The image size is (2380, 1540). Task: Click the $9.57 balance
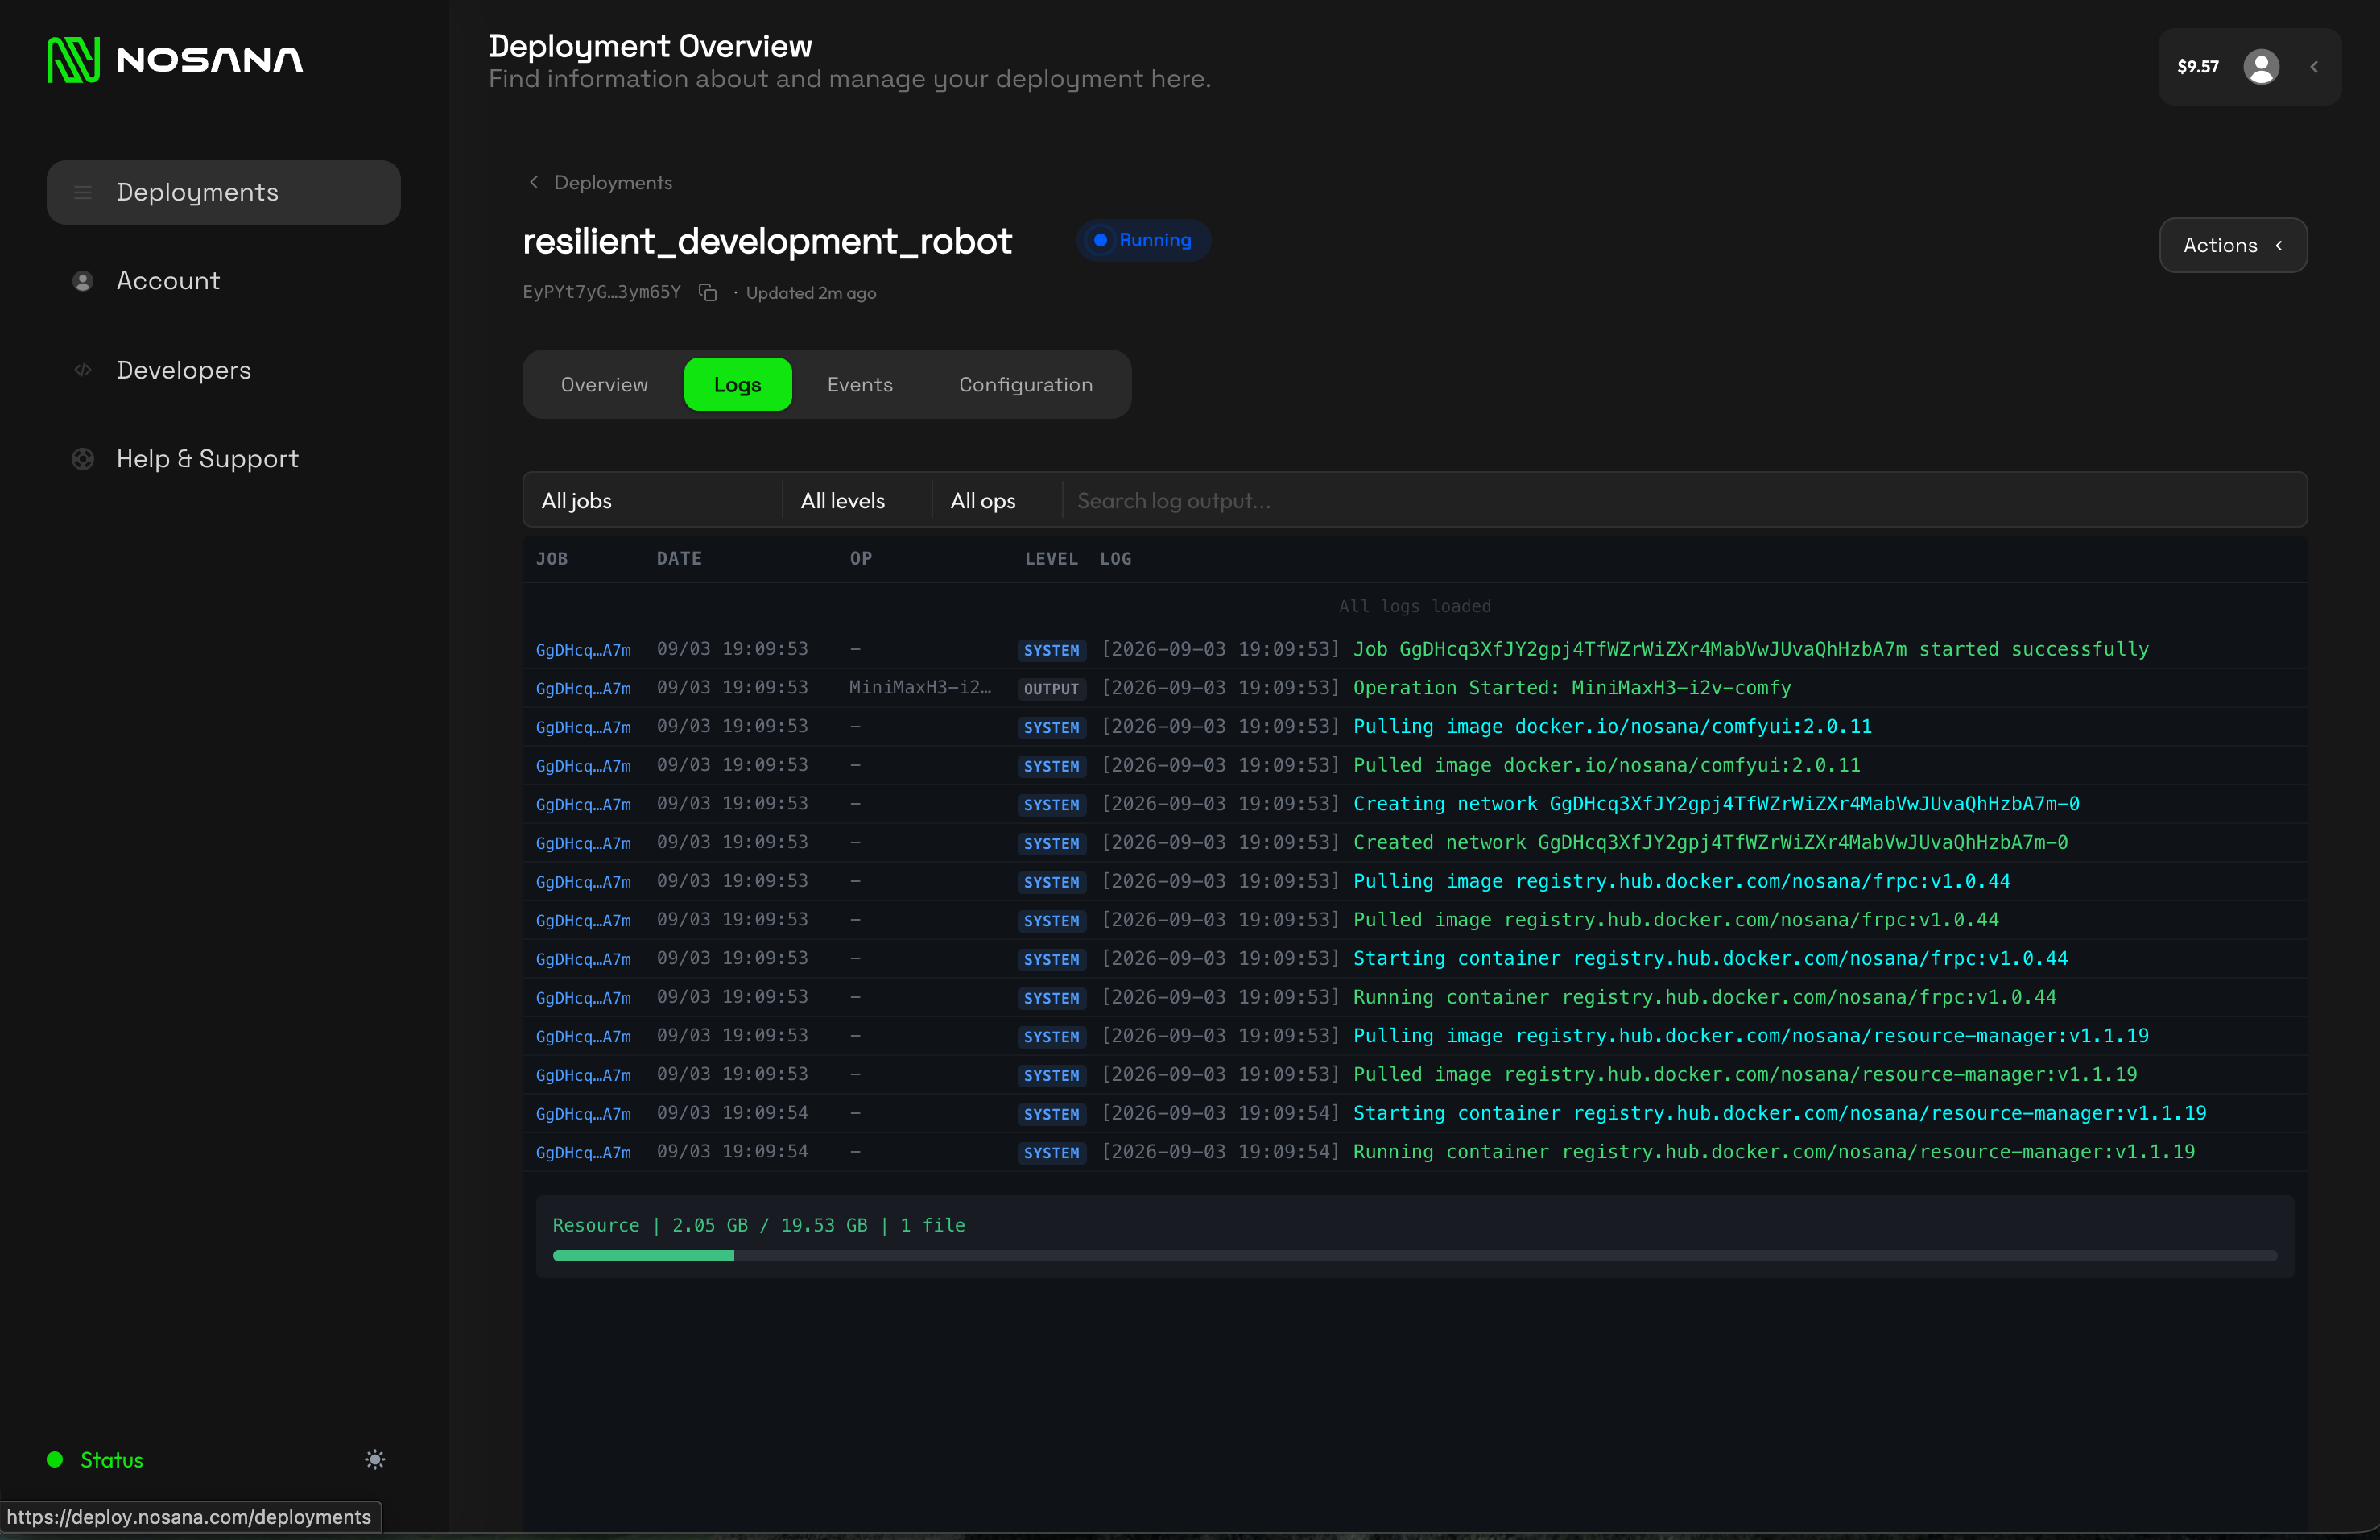[x=2197, y=67]
